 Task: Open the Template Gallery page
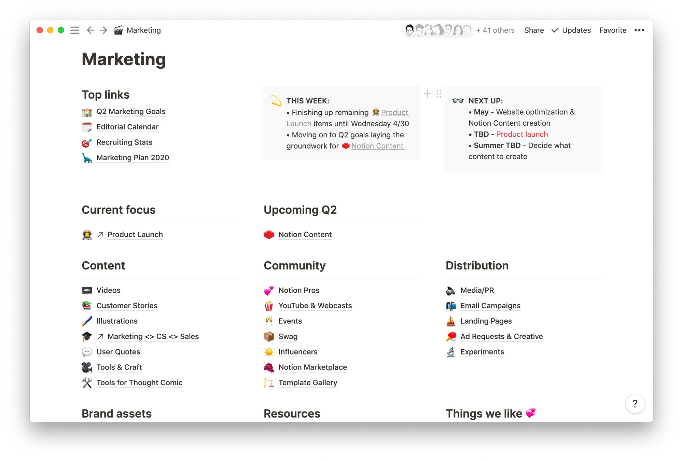point(308,382)
